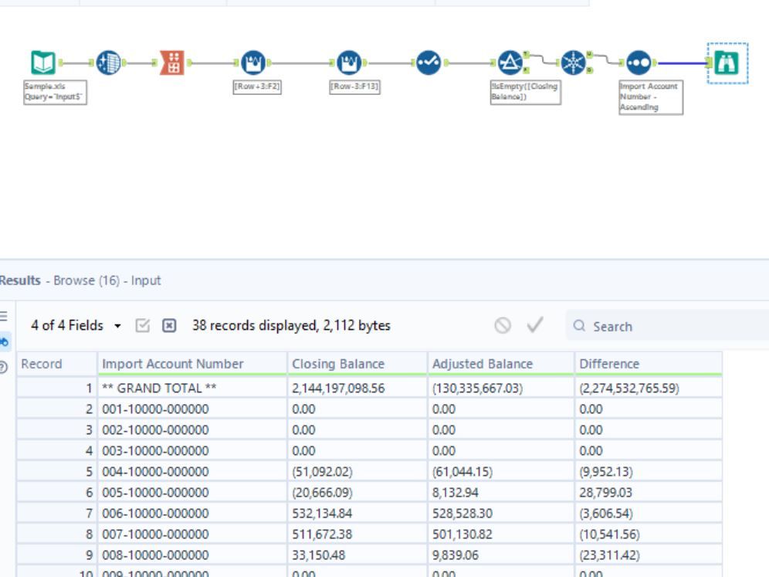Select account 004-10000-000000
The image size is (769, 577).
pos(192,471)
